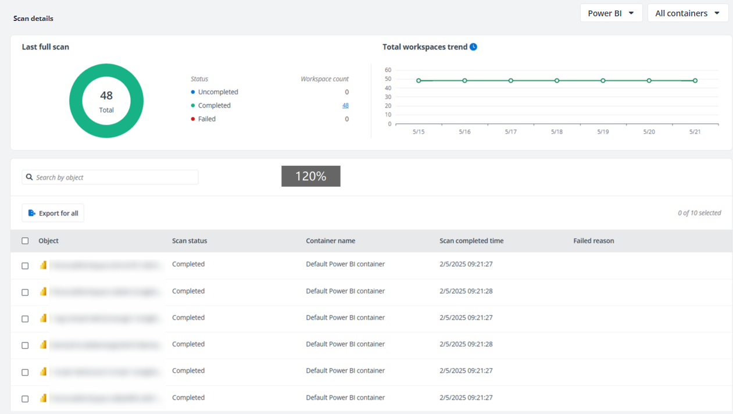Click the Failed status label

207,119
